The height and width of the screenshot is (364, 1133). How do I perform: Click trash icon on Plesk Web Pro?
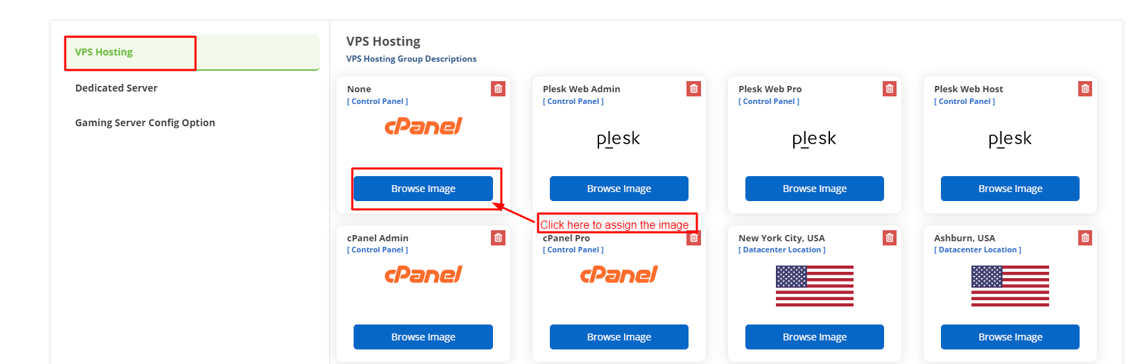click(889, 89)
